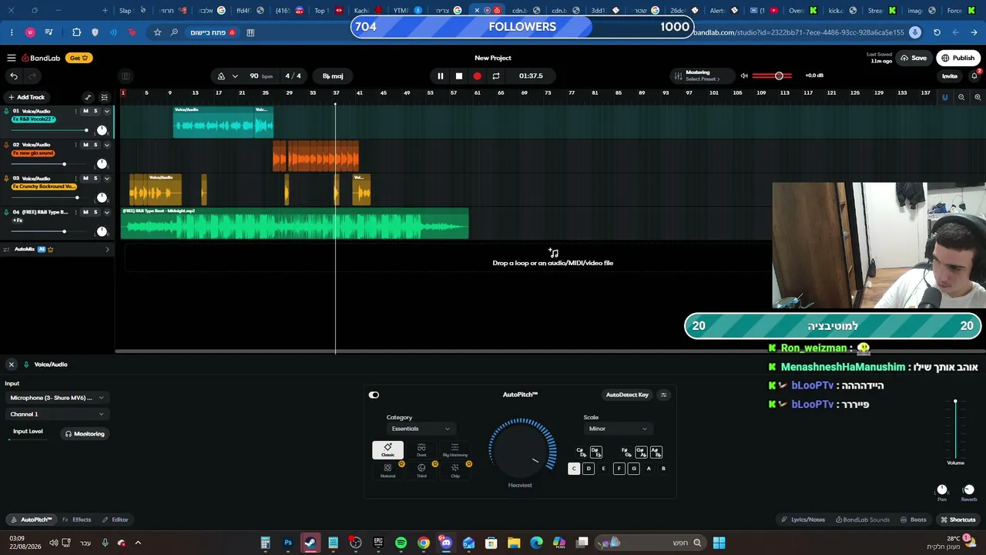Start recording with the red record button
Image resolution: width=986 pixels, height=555 pixels.
click(x=477, y=76)
